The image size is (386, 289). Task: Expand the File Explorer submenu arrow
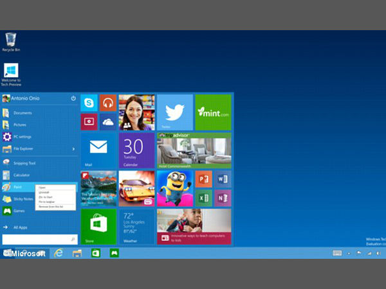pyautogui.click(x=73, y=148)
